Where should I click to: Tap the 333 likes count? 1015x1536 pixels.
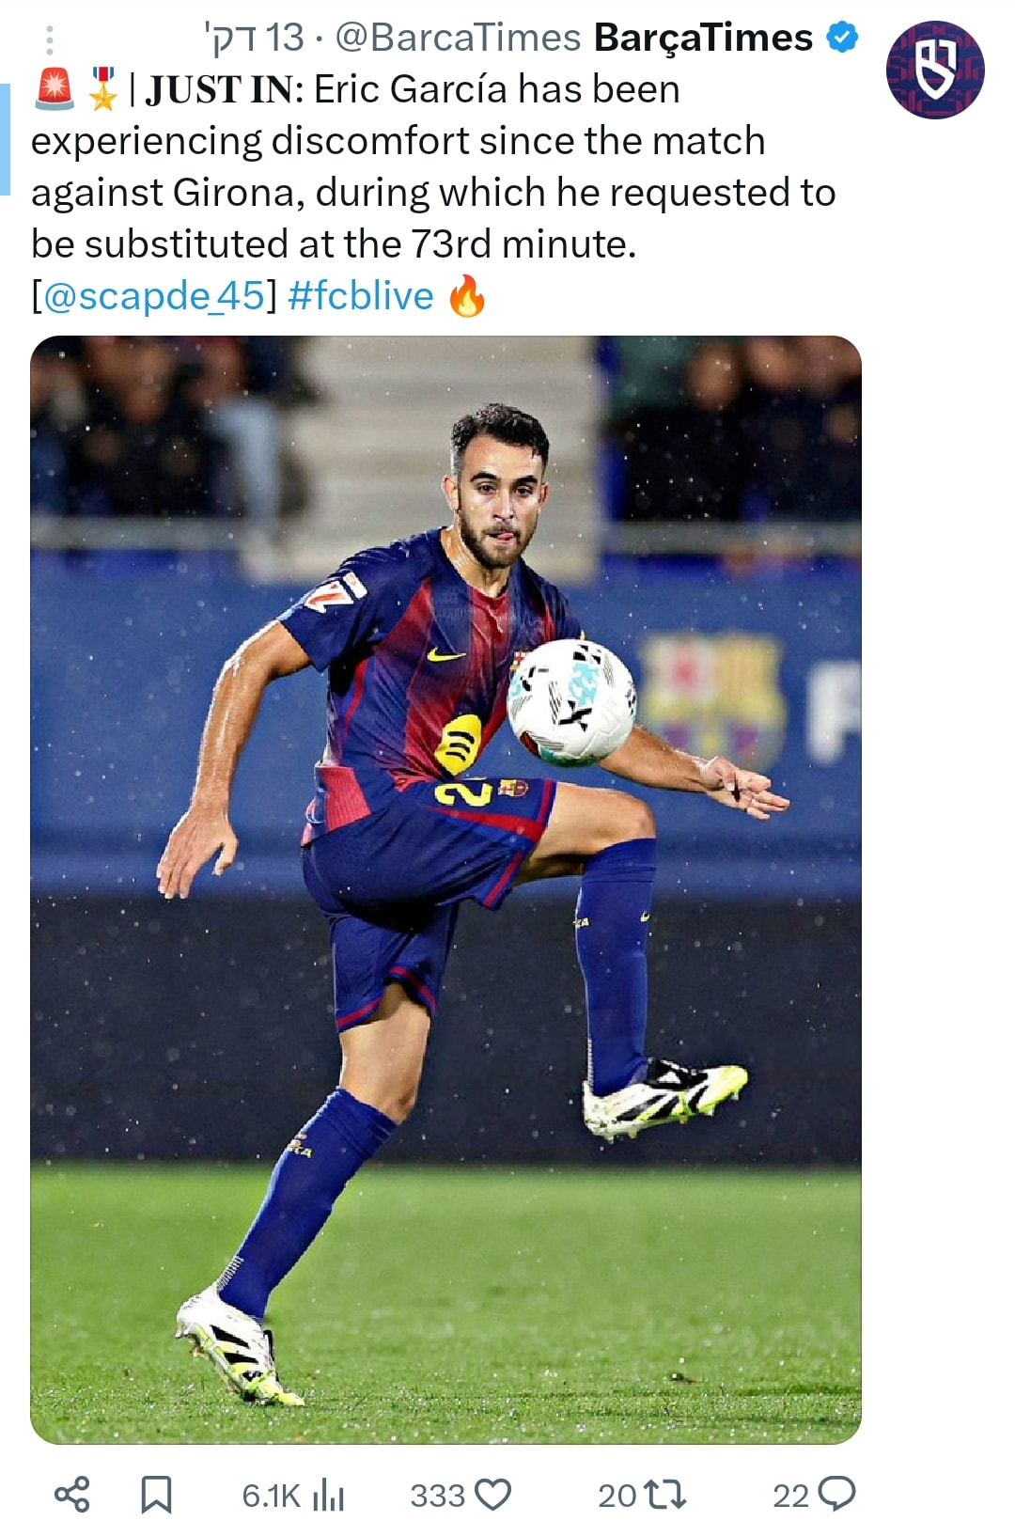pos(437,1495)
